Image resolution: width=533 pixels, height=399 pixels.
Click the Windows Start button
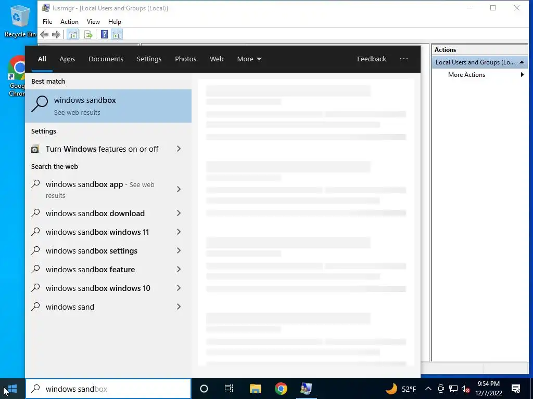12,389
